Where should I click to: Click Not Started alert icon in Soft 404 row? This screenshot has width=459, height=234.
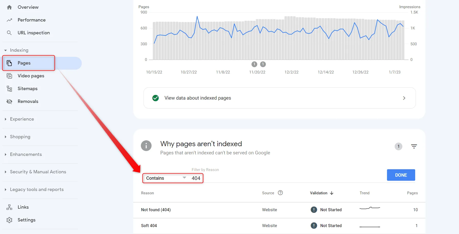click(x=314, y=226)
